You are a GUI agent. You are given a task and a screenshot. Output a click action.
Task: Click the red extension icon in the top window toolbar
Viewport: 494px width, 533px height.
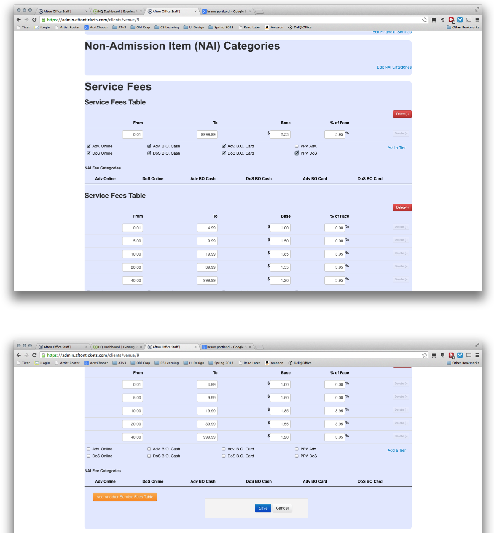coord(451,20)
